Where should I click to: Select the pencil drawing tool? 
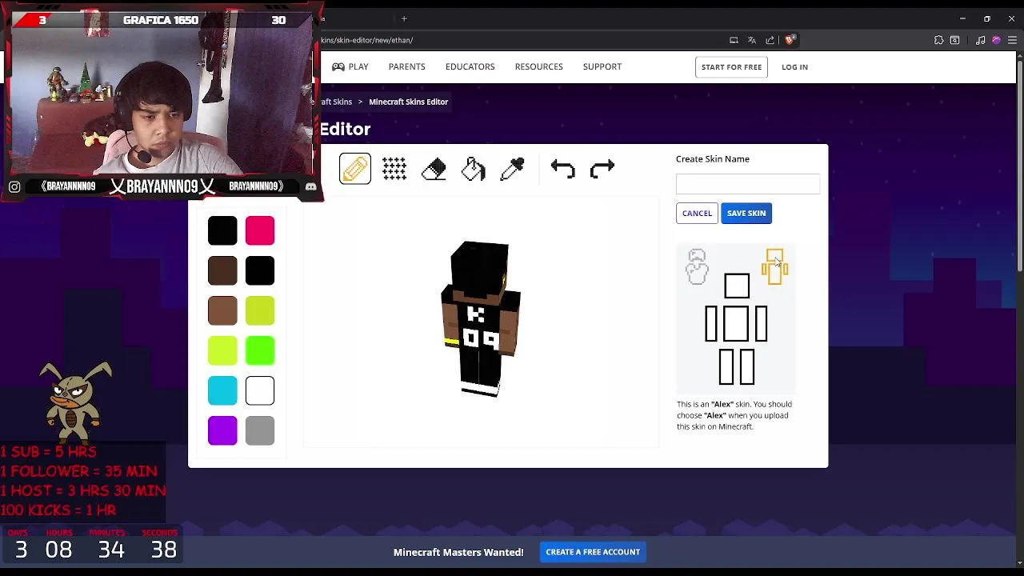coord(355,168)
